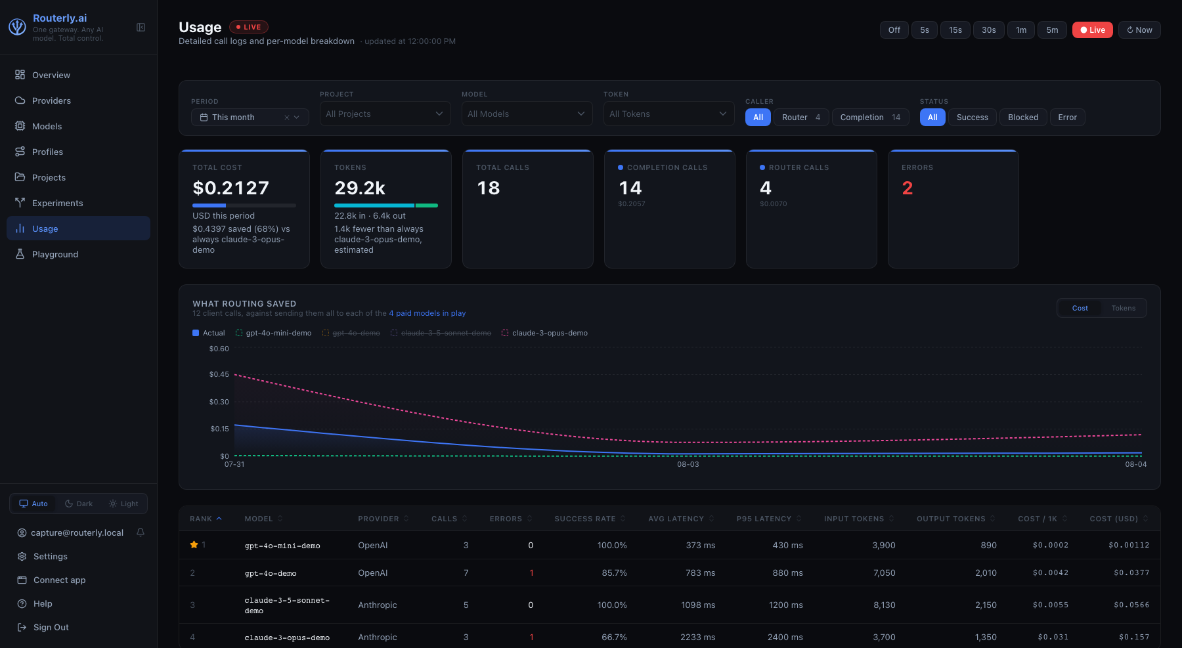The height and width of the screenshot is (648, 1182).
Task: Open the gpt-4o-demo table row
Action: pyautogui.click(x=670, y=572)
